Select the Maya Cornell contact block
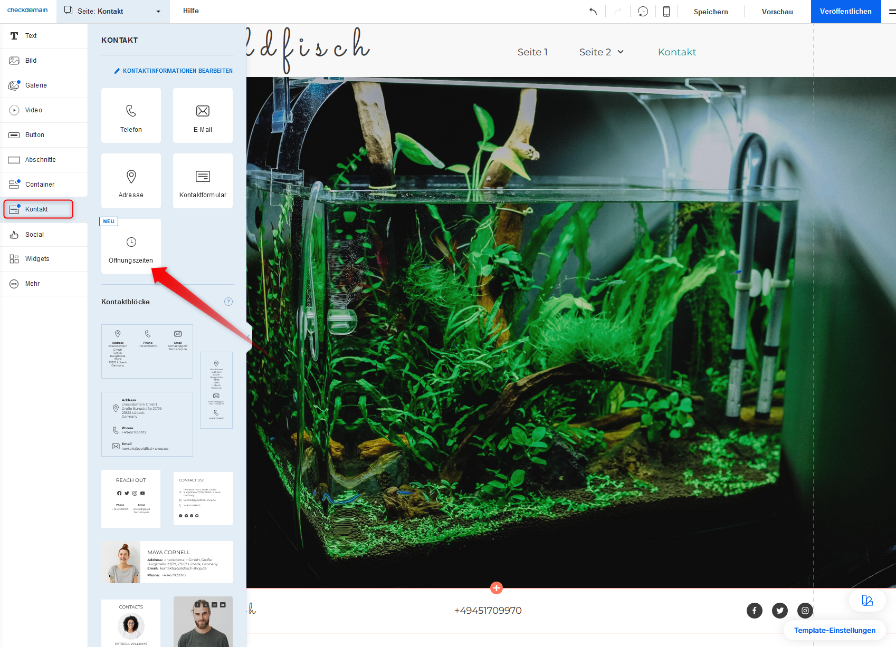 [167, 562]
